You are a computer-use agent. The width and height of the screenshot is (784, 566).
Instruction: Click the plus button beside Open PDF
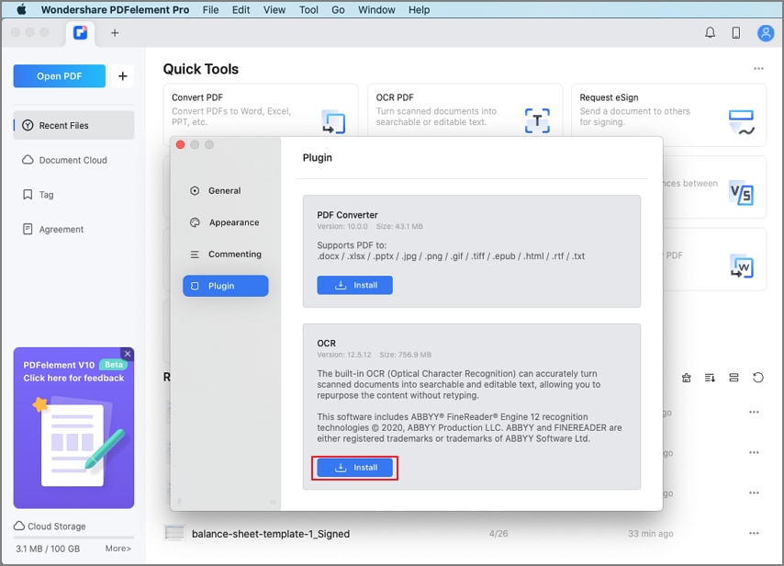pyautogui.click(x=122, y=76)
